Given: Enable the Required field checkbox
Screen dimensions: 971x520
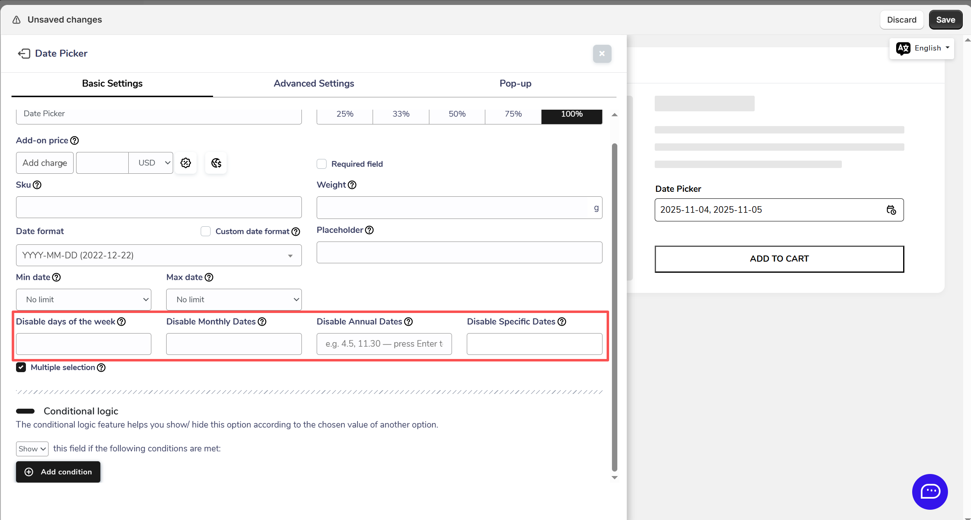Looking at the screenshot, I should [x=322, y=164].
